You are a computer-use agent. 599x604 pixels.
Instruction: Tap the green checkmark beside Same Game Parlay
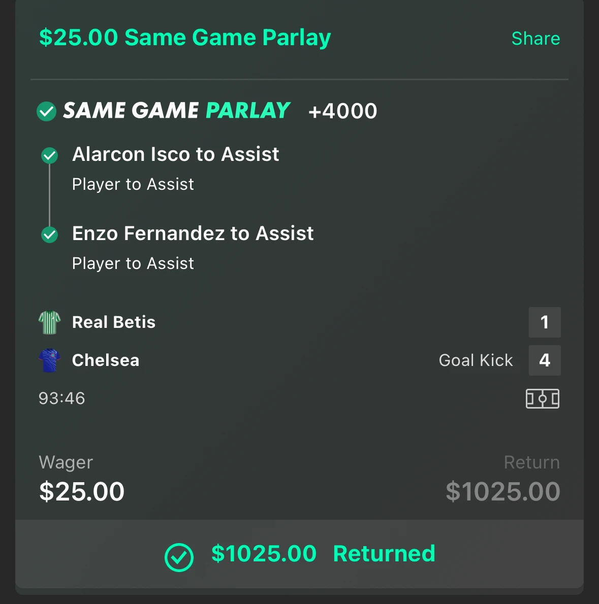(46, 111)
